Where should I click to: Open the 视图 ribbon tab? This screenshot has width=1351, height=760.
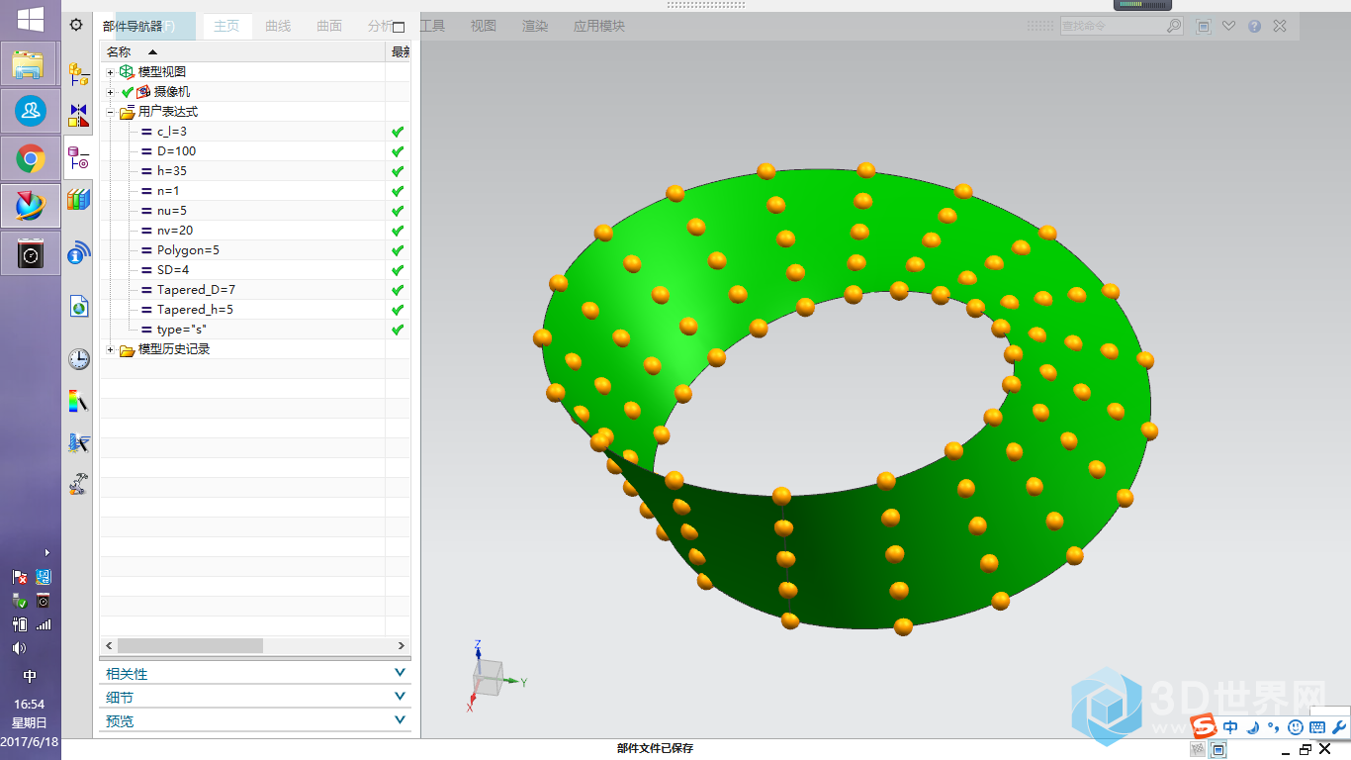click(484, 26)
